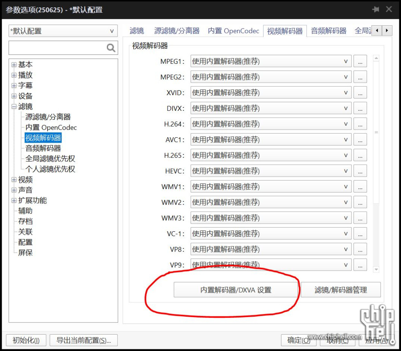Open H.265 decoder settings ellipsis button
401x351 pixels.
coord(360,155)
